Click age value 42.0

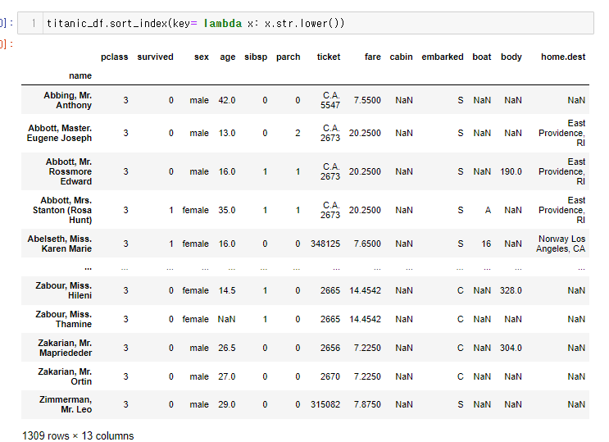tap(227, 100)
